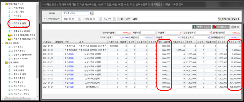The width and height of the screenshot is (244, 102).
Task: Click the folder icon of 결제 리포트
Action: pos(6,62)
